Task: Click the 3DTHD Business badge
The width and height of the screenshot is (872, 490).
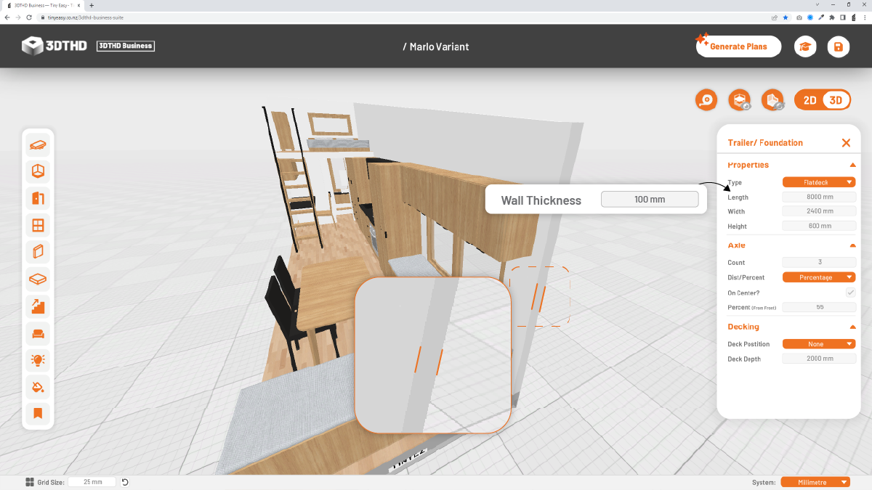Action: click(126, 46)
